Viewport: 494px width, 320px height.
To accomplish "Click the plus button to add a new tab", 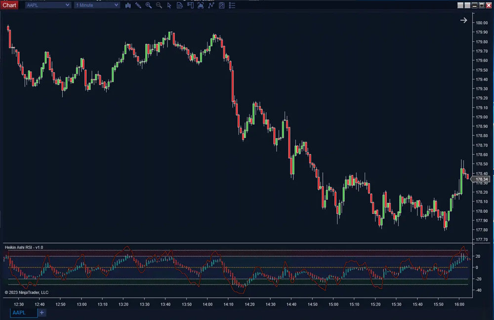I will pyautogui.click(x=41, y=313).
